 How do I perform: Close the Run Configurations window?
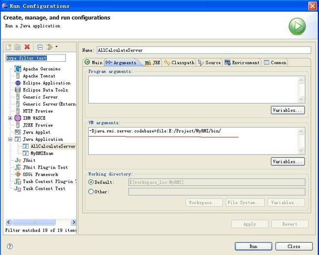point(313,6)
